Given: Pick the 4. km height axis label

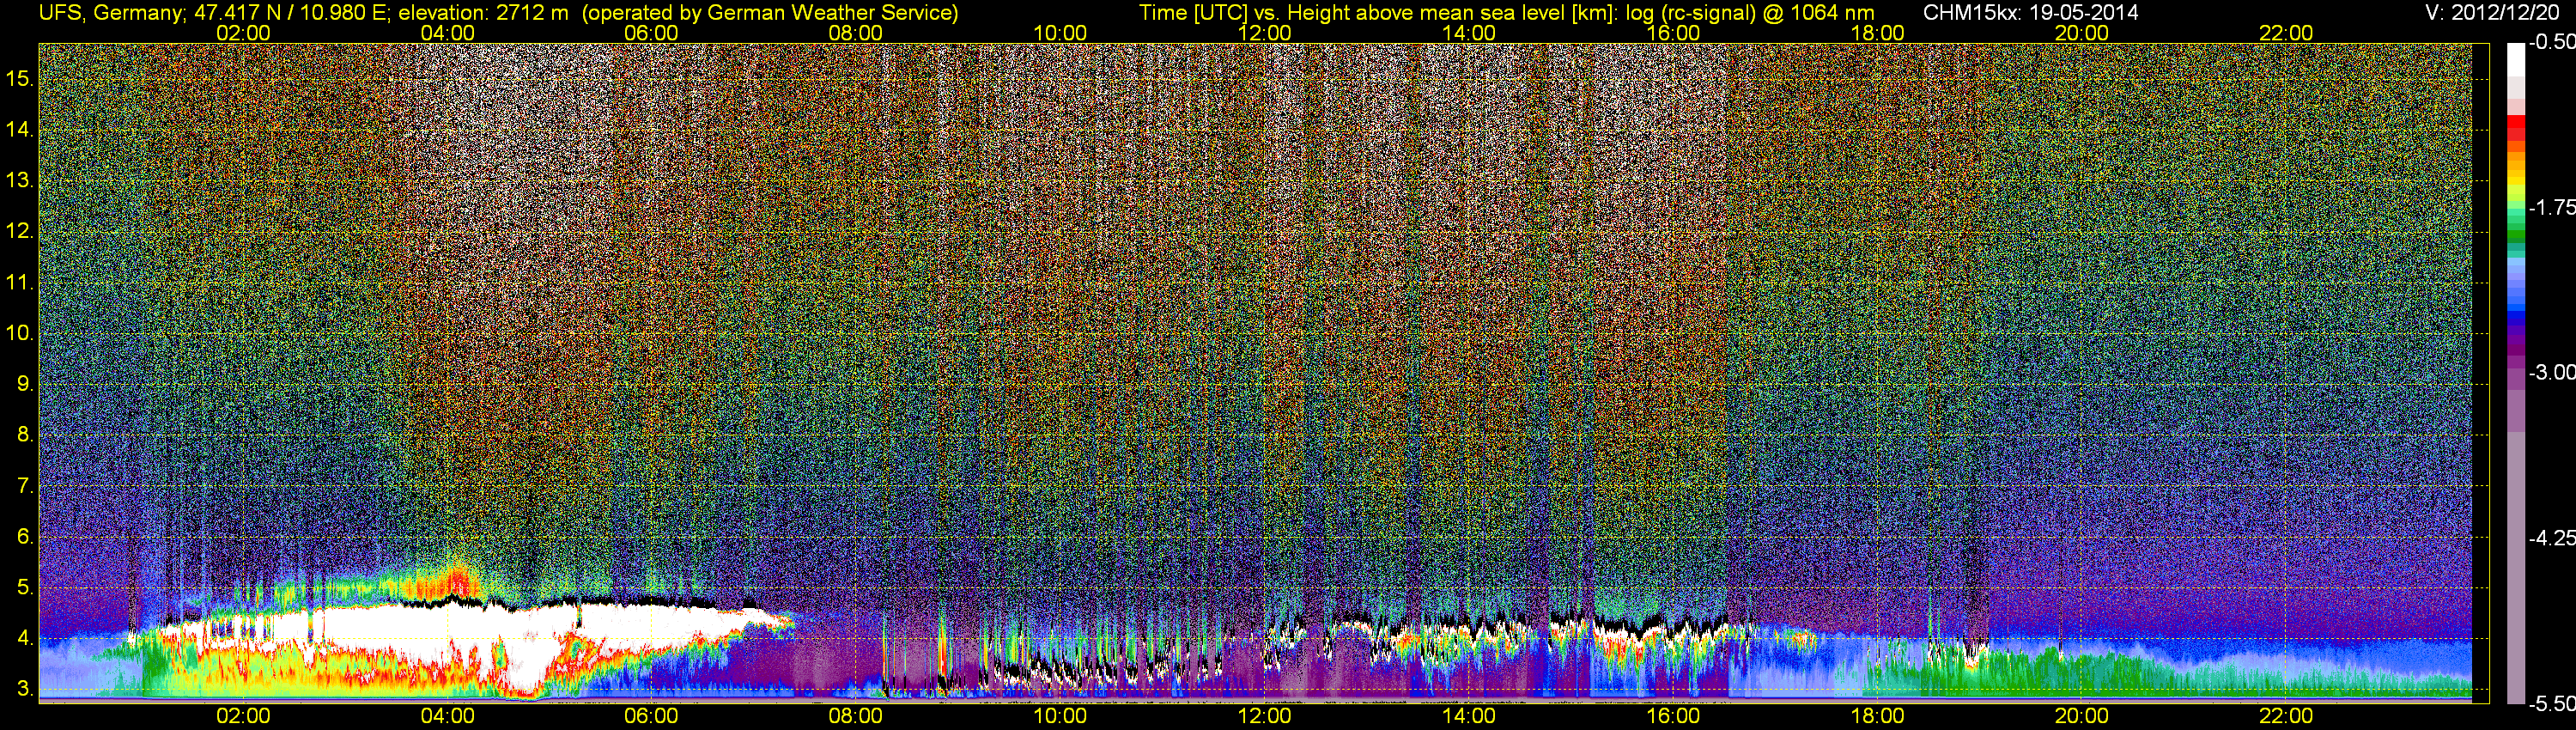Looking at the screenshot, I should [x=25, y=639].
